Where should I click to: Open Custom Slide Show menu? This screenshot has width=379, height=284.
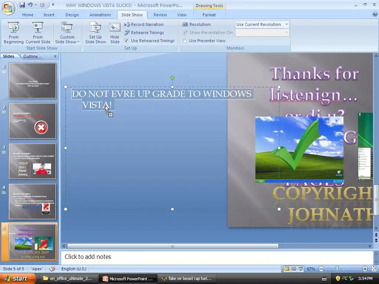(x=67, y=33)
